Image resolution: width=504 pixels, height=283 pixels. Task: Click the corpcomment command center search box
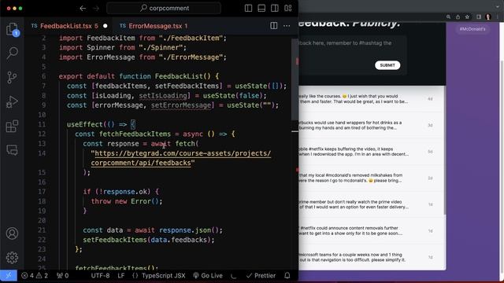[164, 9]
